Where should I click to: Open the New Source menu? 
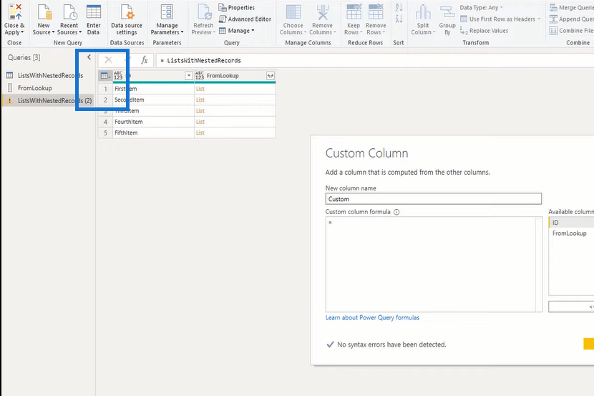coord(44,19)
